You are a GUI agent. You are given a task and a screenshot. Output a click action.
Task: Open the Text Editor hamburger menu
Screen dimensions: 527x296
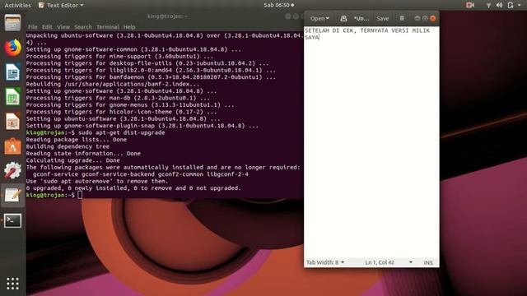[x=402, y=18]
